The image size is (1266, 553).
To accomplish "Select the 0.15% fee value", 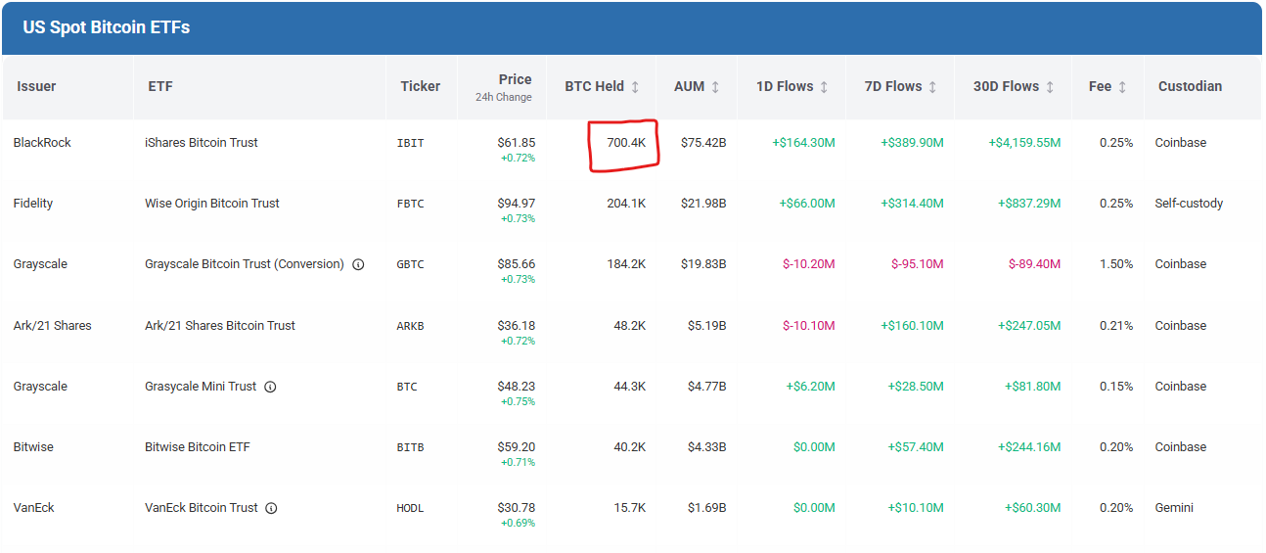I will [1116, 387].
